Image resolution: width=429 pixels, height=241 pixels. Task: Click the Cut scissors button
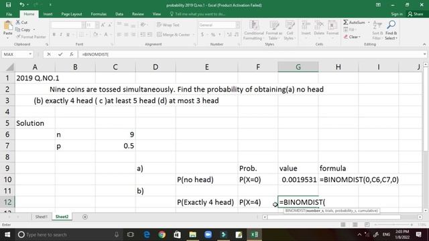click(21, 22)
